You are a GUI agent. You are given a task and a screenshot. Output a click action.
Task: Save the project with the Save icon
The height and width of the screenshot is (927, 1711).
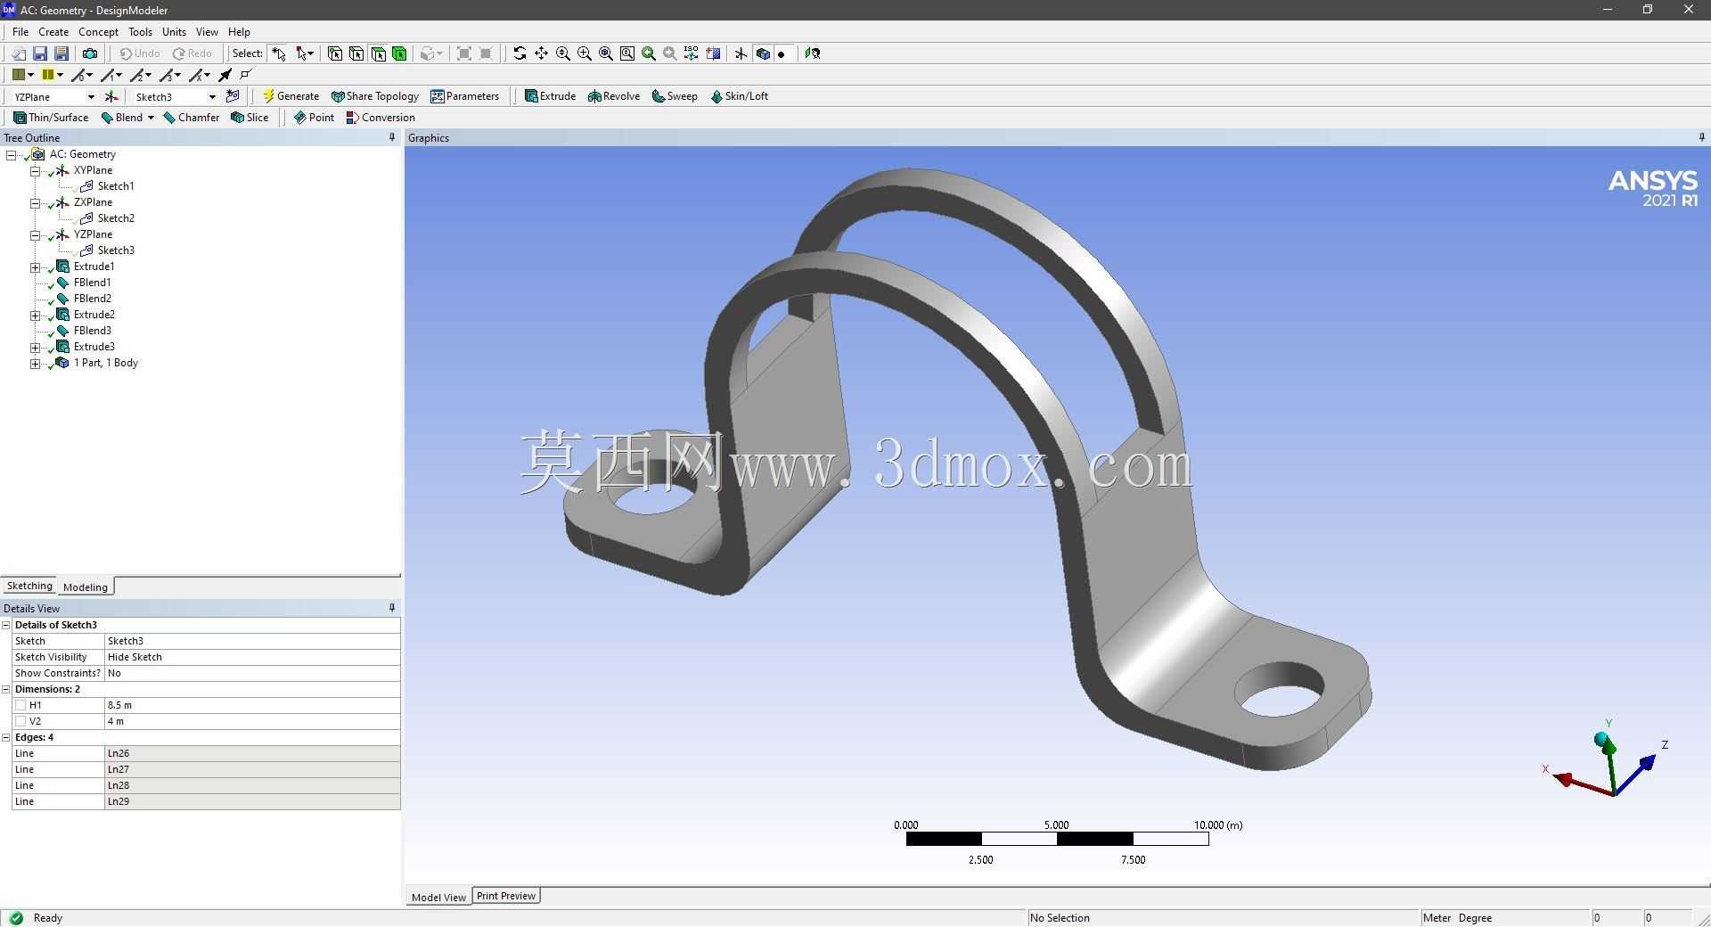coord(40,53)
